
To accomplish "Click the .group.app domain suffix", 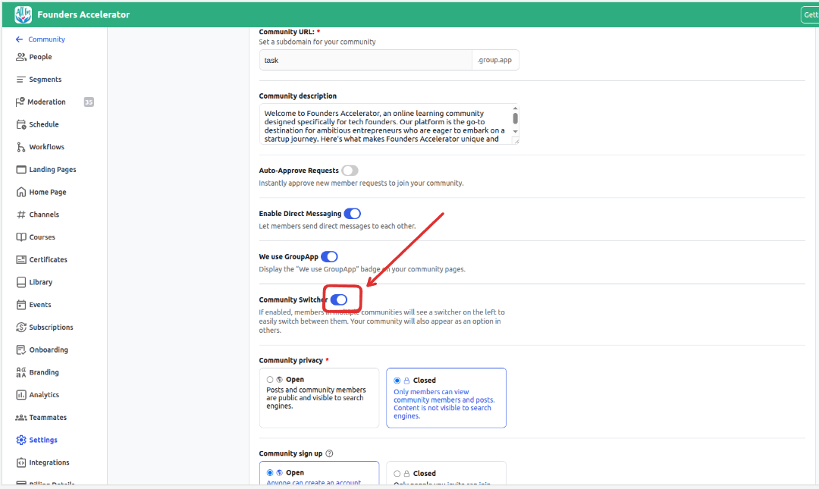I will tap(494, 60).
